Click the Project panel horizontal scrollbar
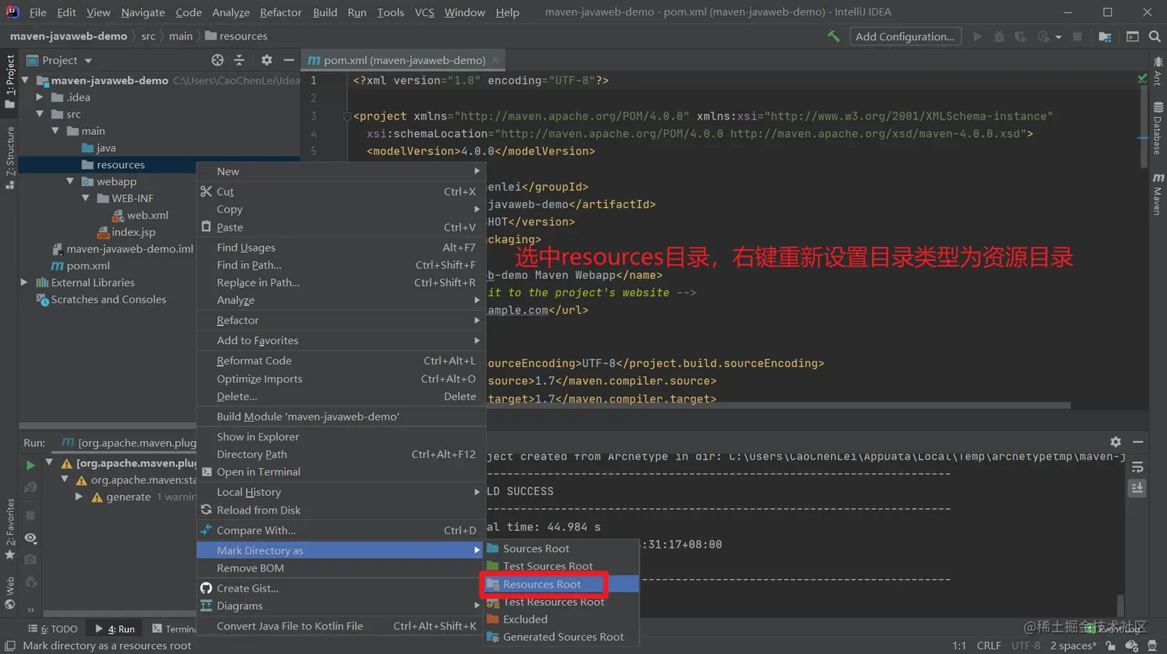The image size is (1167, 654). point(107,426)
